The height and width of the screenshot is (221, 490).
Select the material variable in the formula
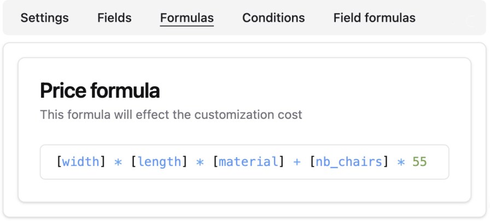(249, 162)
